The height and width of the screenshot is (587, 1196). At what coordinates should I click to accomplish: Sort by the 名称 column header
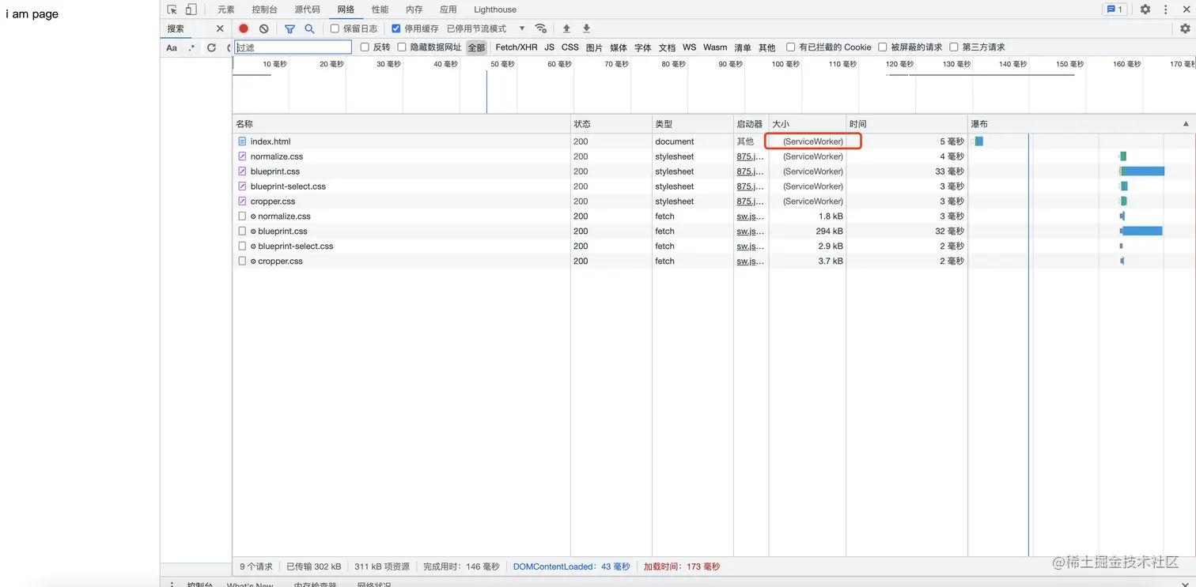point(402,124)
